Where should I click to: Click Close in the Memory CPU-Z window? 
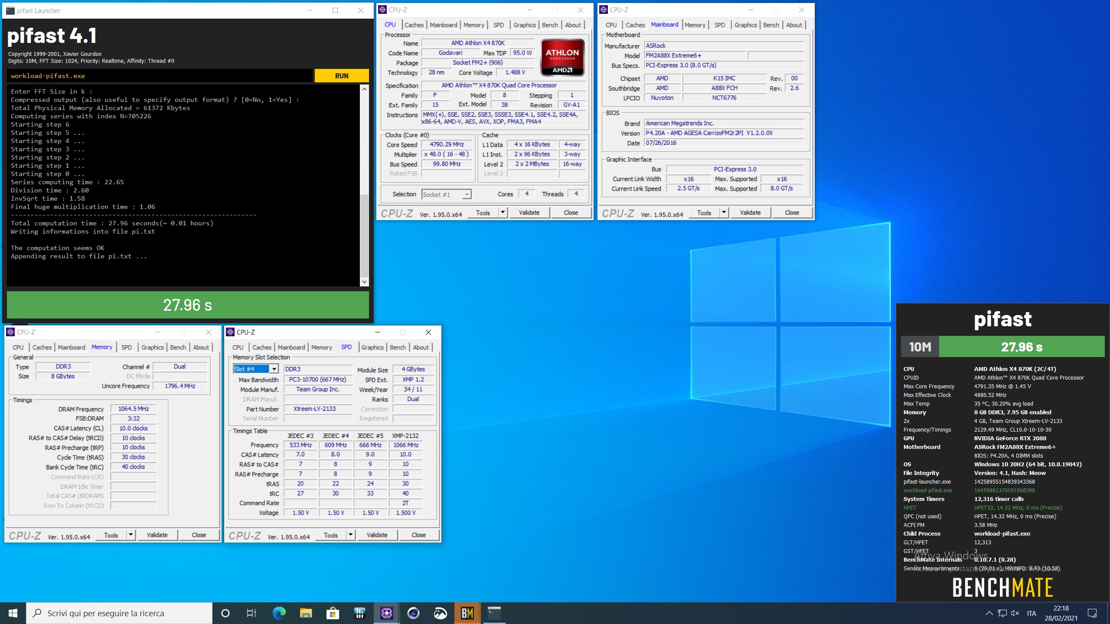[199, 535]
